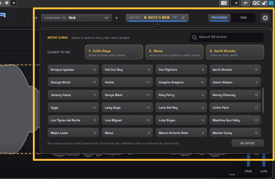Choose Hozier artist
Image resolution: width=275 pixels, height=179 pixels.
pos(127,82)
